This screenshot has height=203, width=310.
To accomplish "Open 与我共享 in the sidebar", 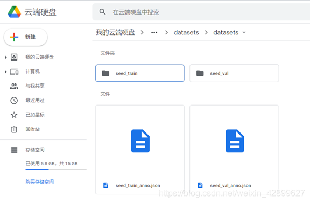I will (x=35, y=86).
